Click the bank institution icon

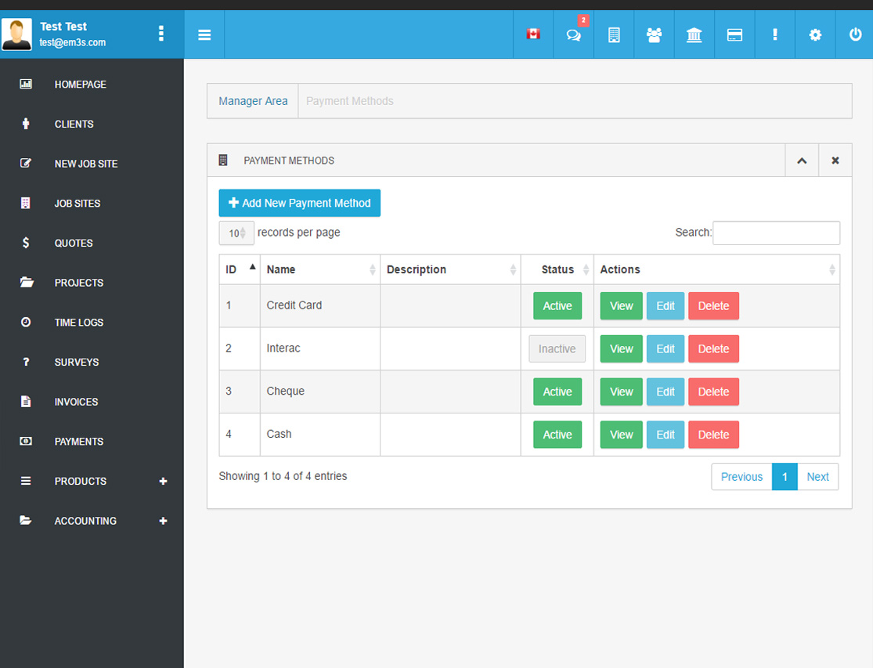click(x=694, y=35)
